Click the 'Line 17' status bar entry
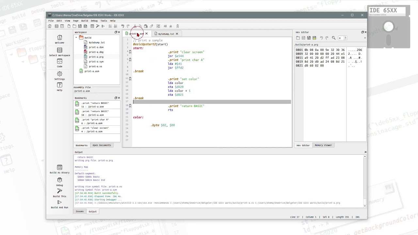The height and width of the screenshot is (235, 418). tap(295, 217)
